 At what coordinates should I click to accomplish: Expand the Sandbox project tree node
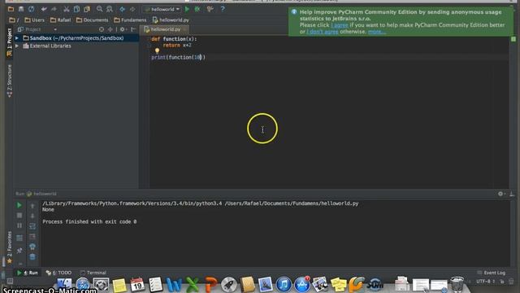click(x=17, y=38)
